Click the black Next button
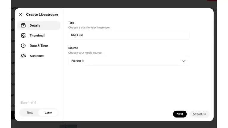228x128 pixels. pyautogui.click(x=180, y=114)
